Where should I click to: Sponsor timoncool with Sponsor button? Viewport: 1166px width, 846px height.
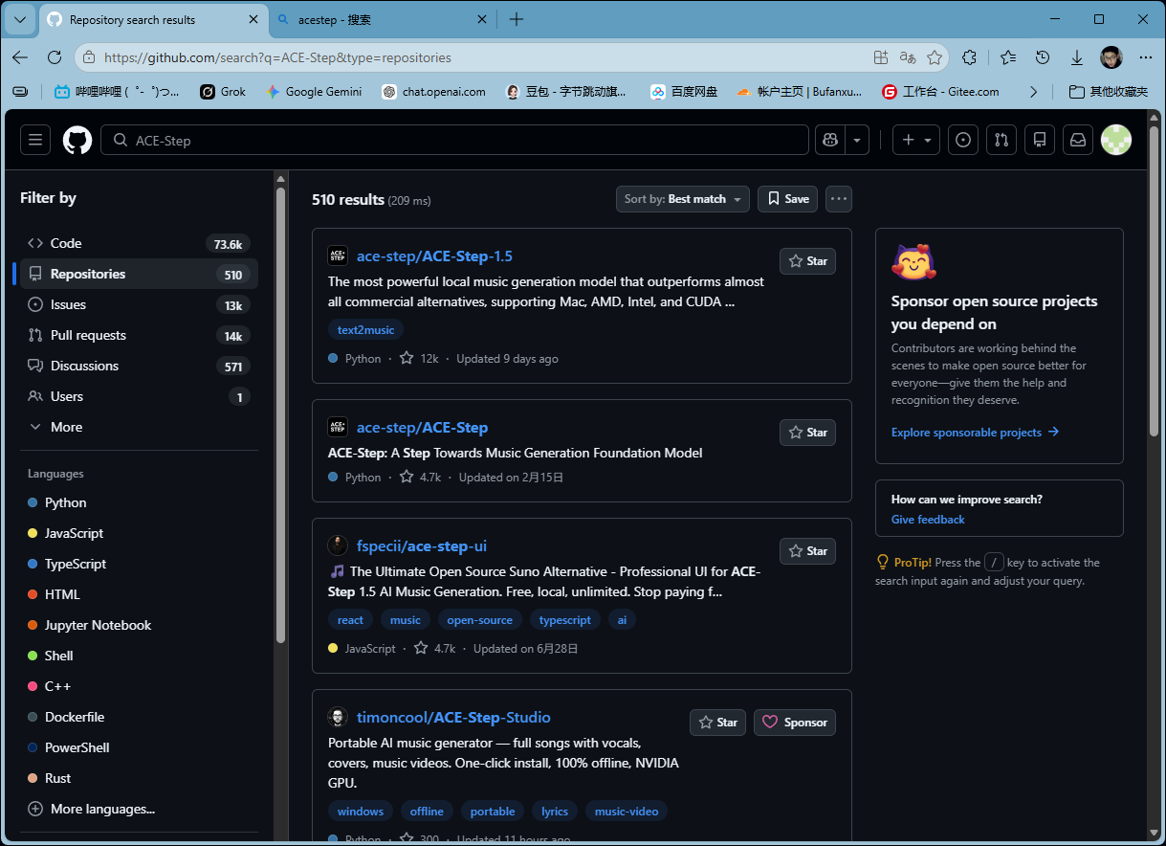pos(795,723)
